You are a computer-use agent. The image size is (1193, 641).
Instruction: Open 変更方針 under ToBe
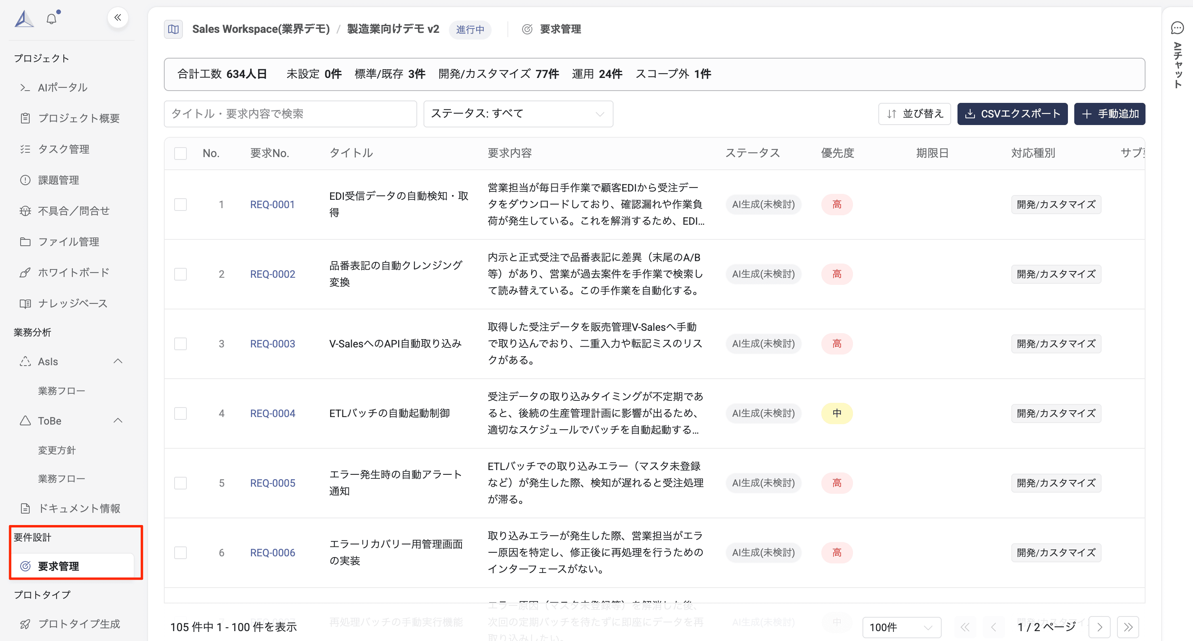[x=57, y=450]
